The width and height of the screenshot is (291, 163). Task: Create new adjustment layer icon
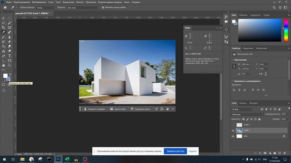pyautogui.click(x=270, y=153)
